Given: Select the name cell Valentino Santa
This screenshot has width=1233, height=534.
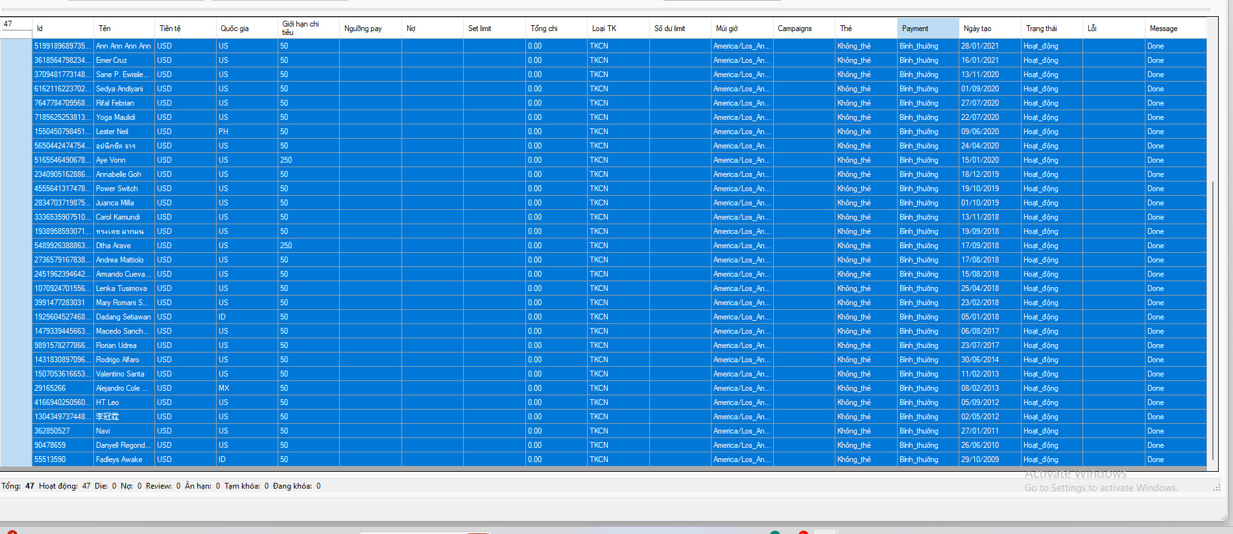Looking at the screenshot, I should pos(124,374).
